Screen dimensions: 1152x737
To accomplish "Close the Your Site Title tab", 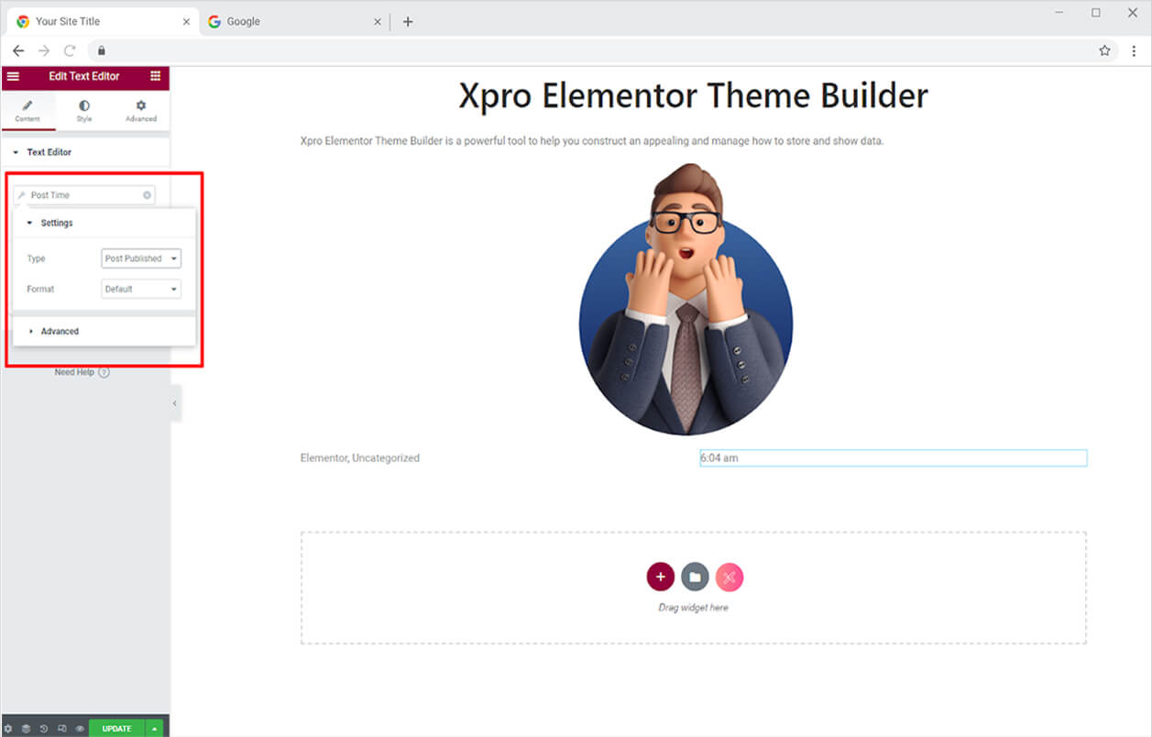I will [x=186, y=22].
